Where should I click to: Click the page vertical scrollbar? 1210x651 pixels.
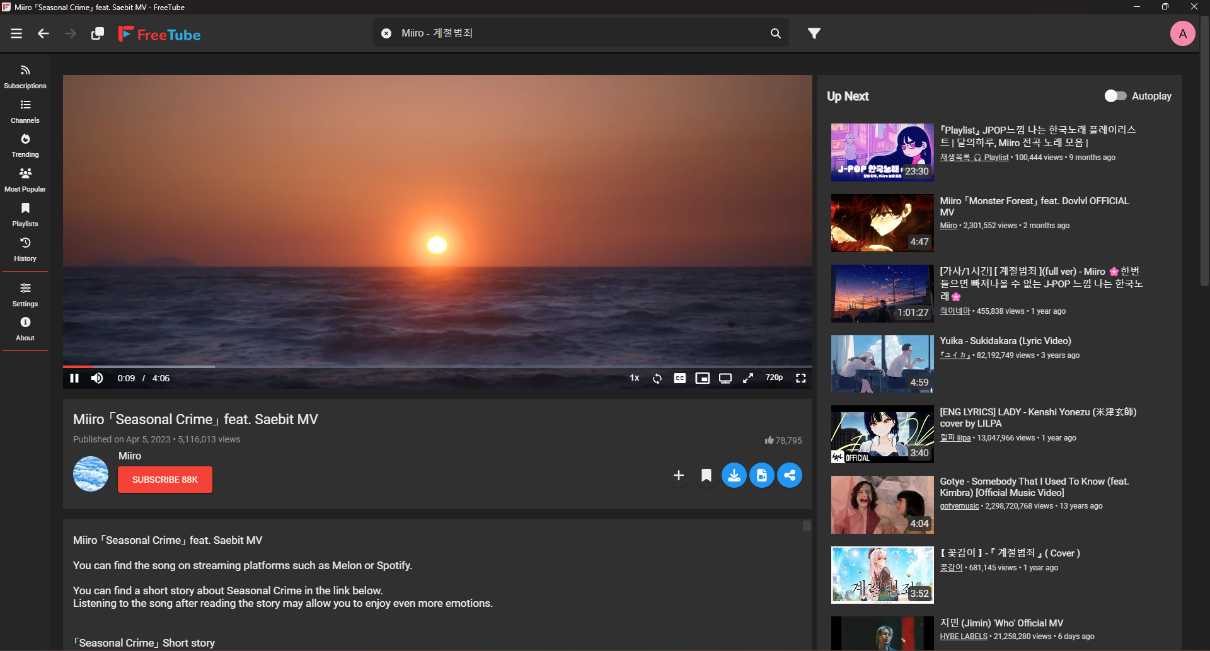1204,151
